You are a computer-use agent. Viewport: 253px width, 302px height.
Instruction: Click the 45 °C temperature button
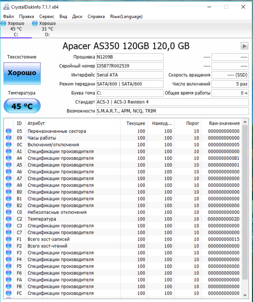click(x=22, y=106)
